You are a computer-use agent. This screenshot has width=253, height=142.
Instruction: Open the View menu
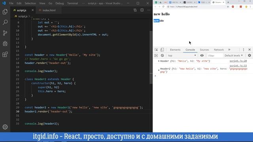click(x=42, y=3)
